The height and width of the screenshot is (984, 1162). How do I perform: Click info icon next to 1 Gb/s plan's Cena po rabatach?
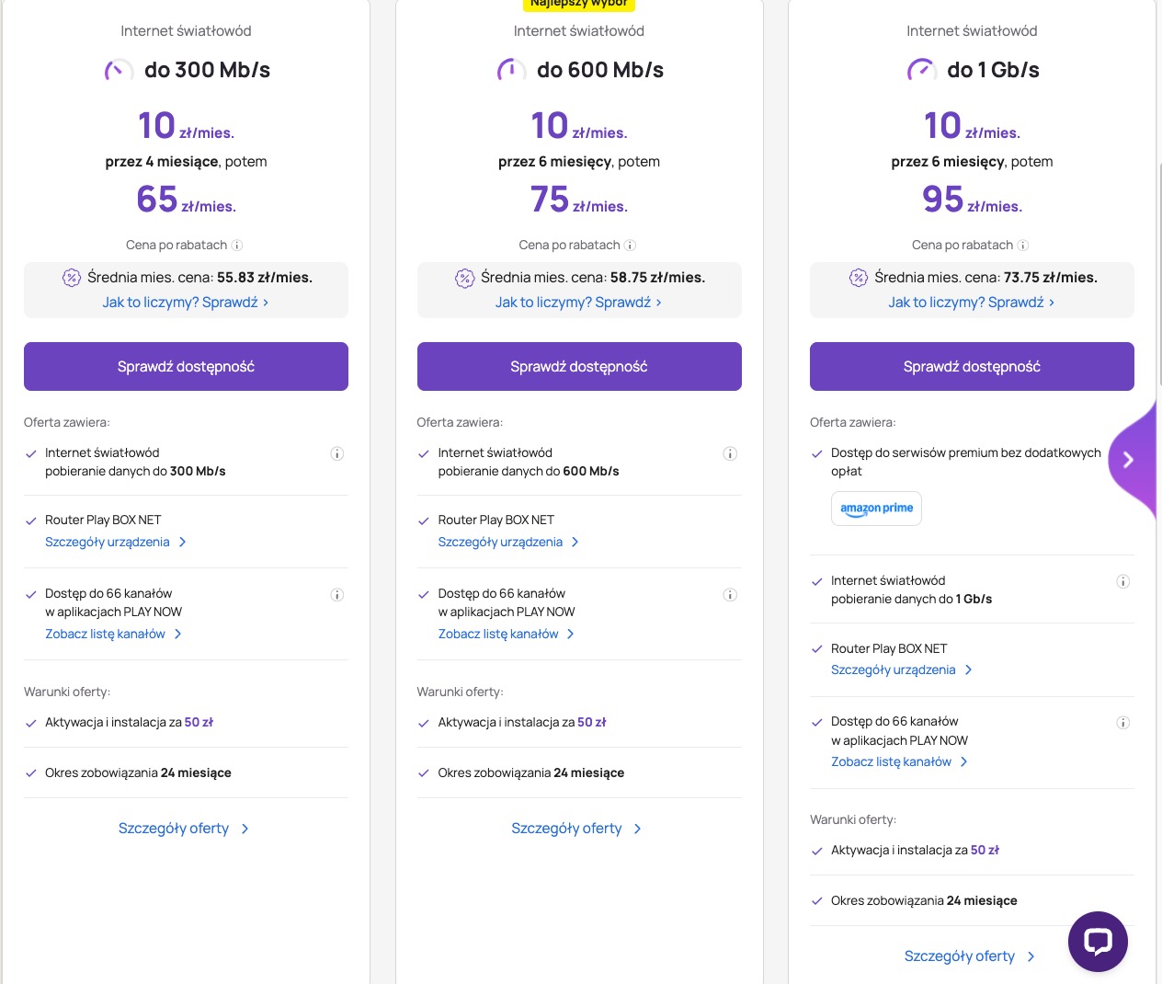click(x=1023, y=246)
